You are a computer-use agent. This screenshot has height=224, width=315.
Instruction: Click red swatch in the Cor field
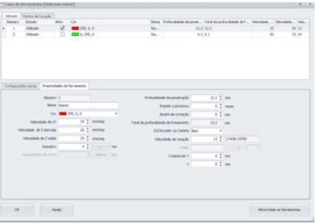click(63, 114)
